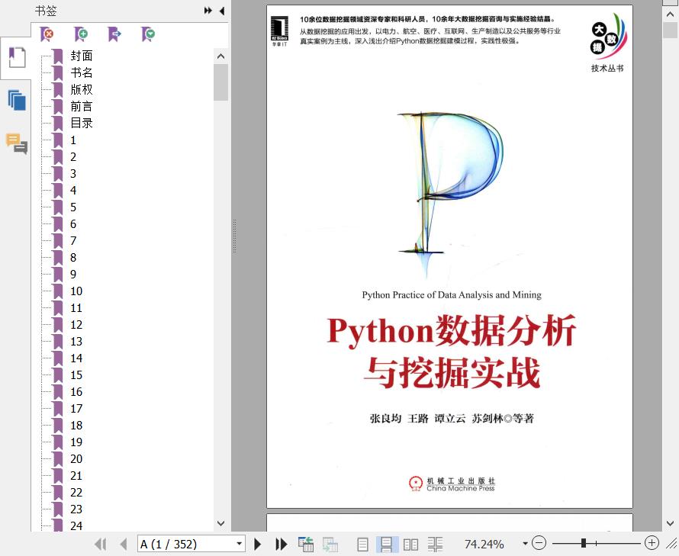The height and width of the screenshot is (556, 679).
Task: Open bookmark 14 in the list
Action: 76,358
